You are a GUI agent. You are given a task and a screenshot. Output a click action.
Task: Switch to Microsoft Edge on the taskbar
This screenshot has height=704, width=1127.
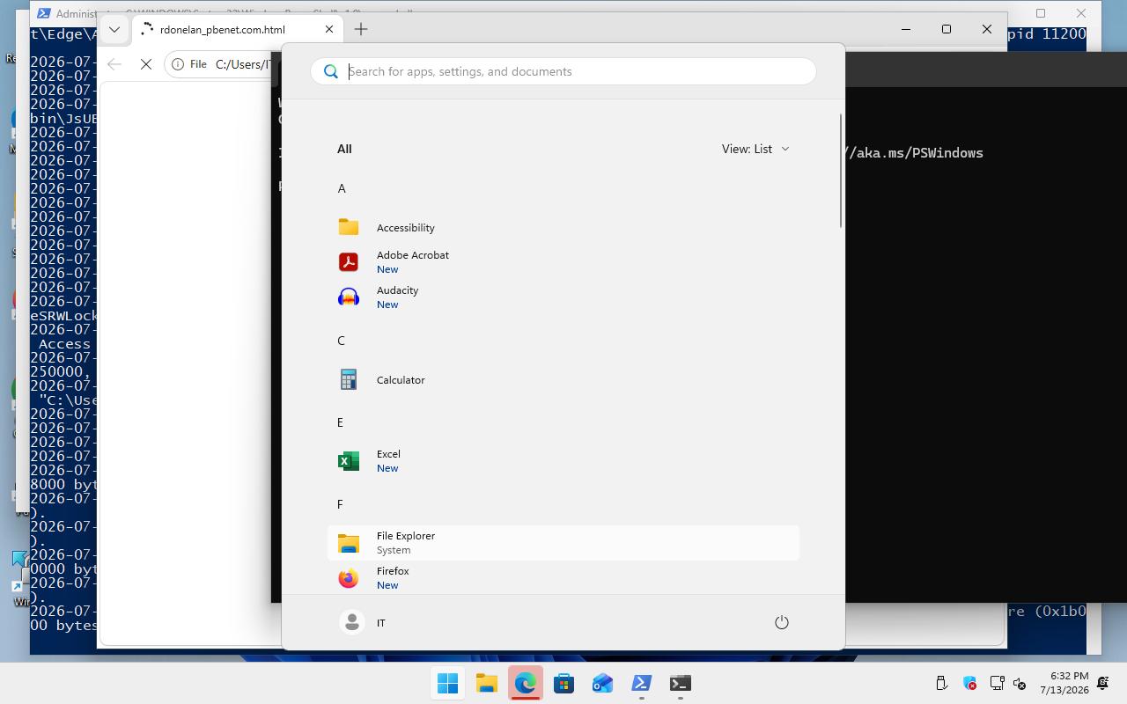(525, 683)
